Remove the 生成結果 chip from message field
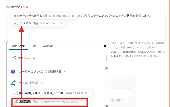This screenshot has width=170, height=107. pos(62,23)
